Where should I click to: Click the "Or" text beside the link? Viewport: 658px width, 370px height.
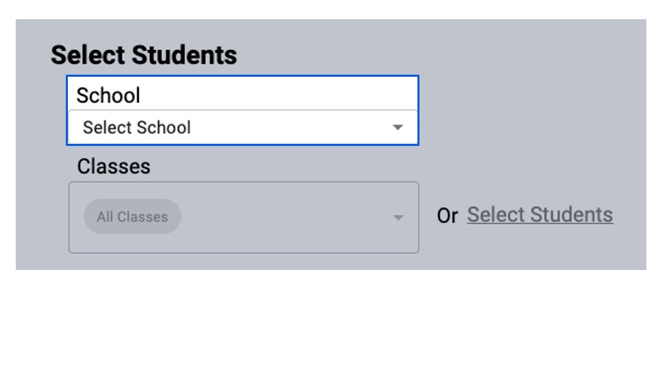(447, 216)
